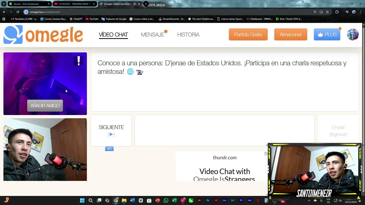
Task: Open the VÍDEO CHAT tab
Action: click(x=113, y=35)
